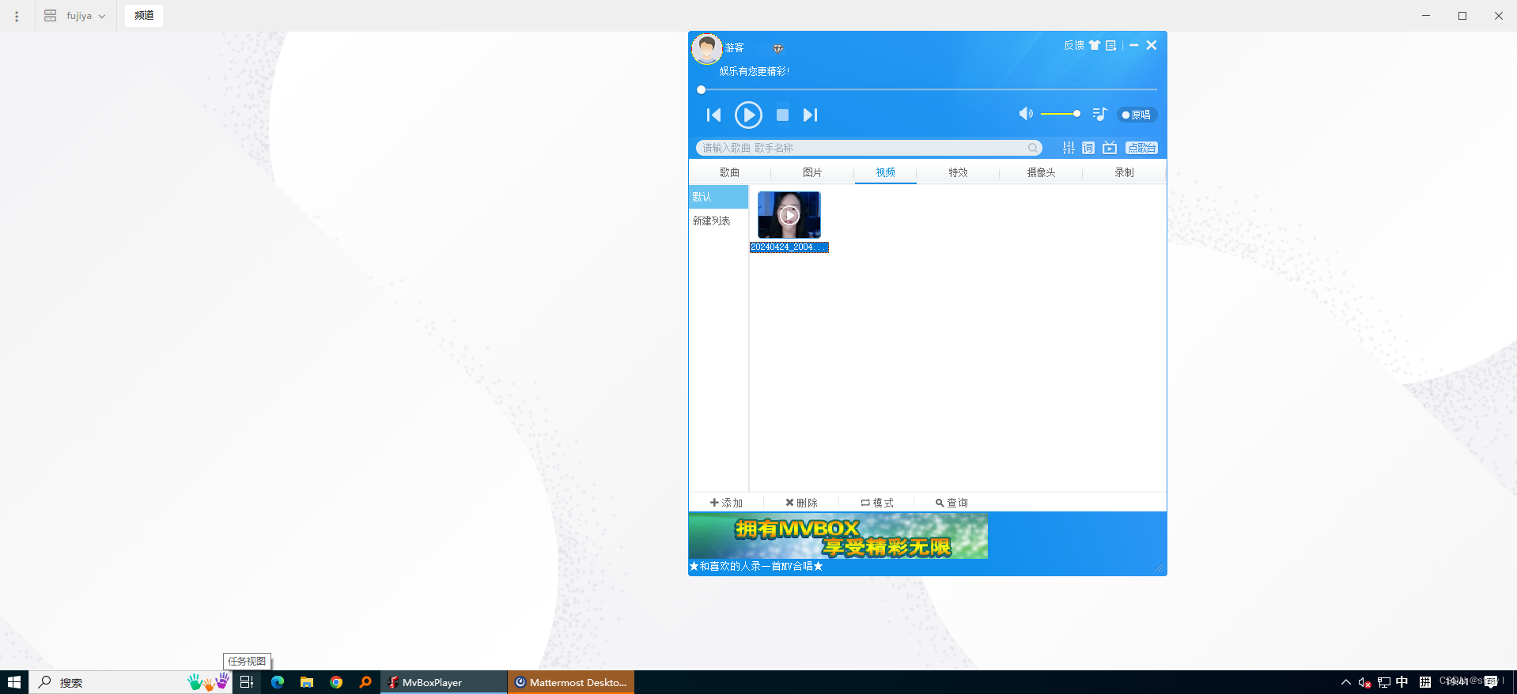Select the 默认 list in sidebar
The height and width of the screenshot is (694, 1517).
[x=718, y=197]
